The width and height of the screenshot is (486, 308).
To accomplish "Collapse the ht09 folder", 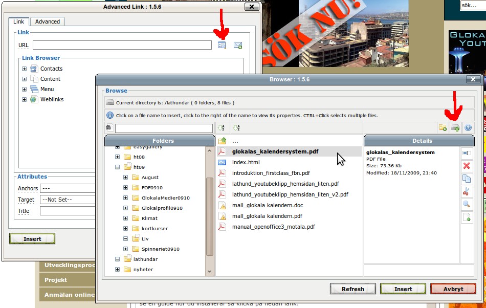I will 118,167.
